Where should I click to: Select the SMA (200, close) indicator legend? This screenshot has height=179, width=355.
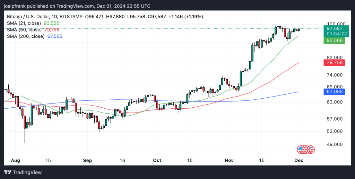tap(25, 36)
